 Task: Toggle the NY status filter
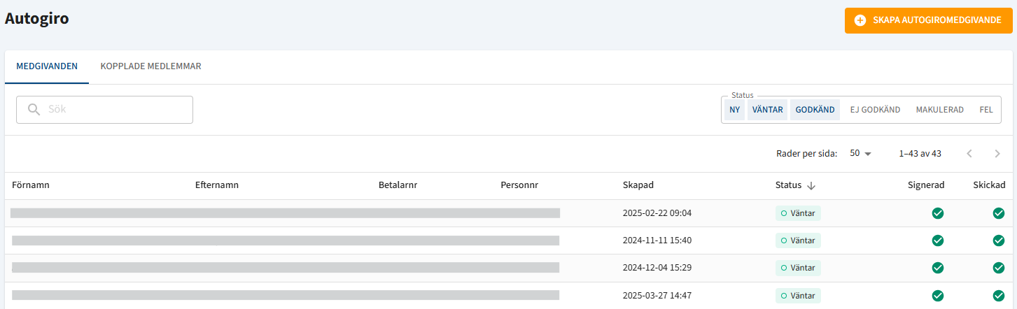(734, 110)
